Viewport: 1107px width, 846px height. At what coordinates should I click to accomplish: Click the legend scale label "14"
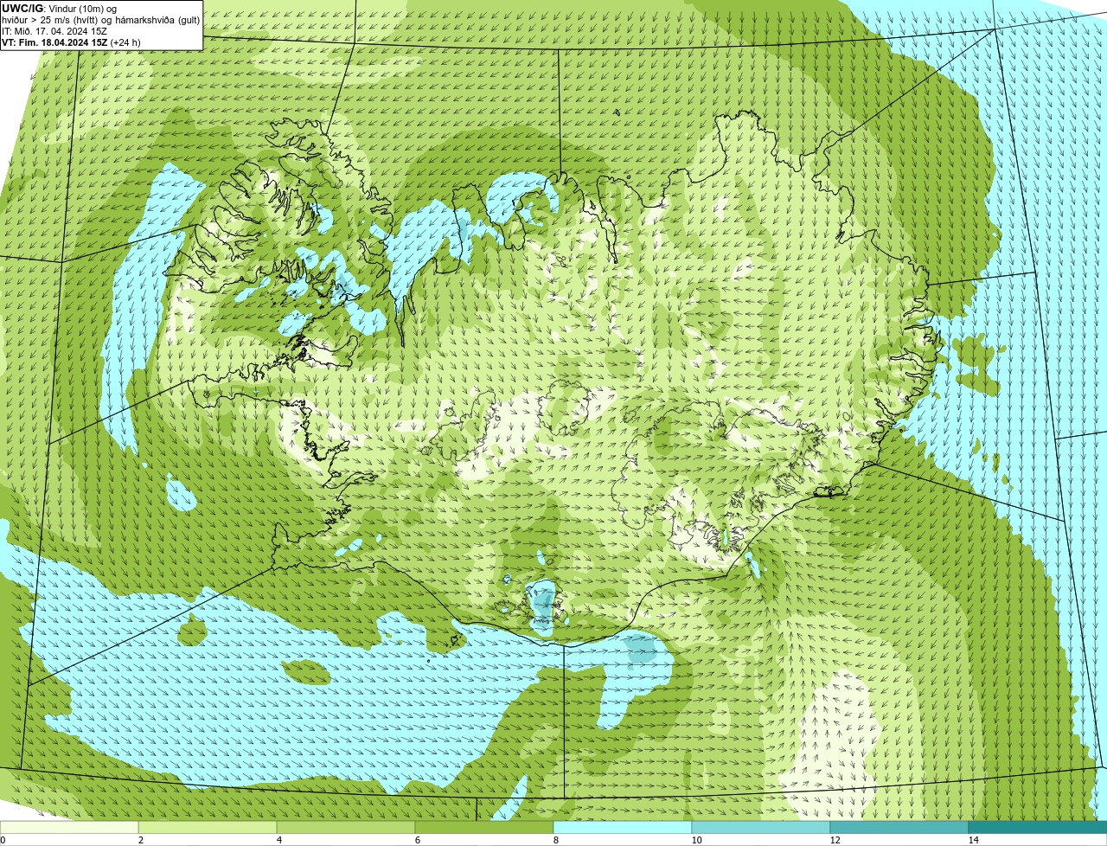pyautogui.click(x=973, y=840)
